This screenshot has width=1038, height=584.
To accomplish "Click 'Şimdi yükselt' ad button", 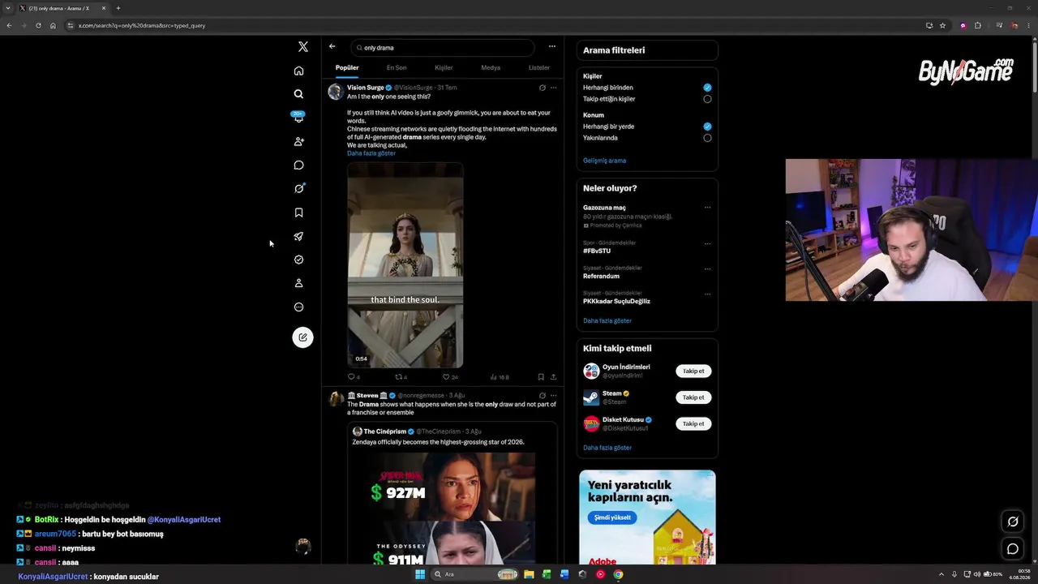I will point(612,517).
